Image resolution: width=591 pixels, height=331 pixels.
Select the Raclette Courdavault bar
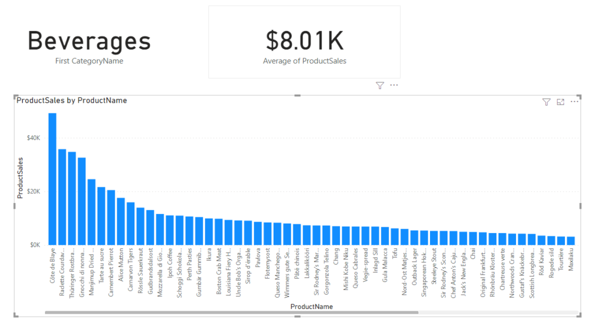[62, 197]
